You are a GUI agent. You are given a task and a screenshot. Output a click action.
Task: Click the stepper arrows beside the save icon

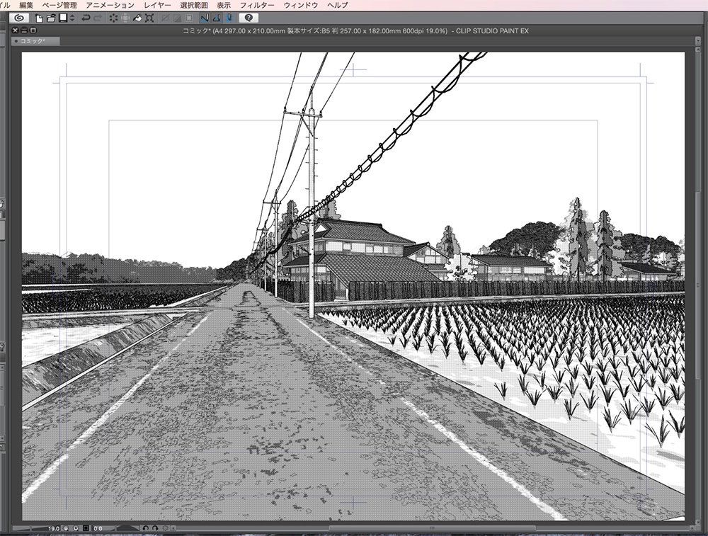tap(72, 20)
